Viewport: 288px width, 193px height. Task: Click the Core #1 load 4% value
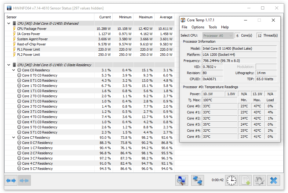[270, 112]
